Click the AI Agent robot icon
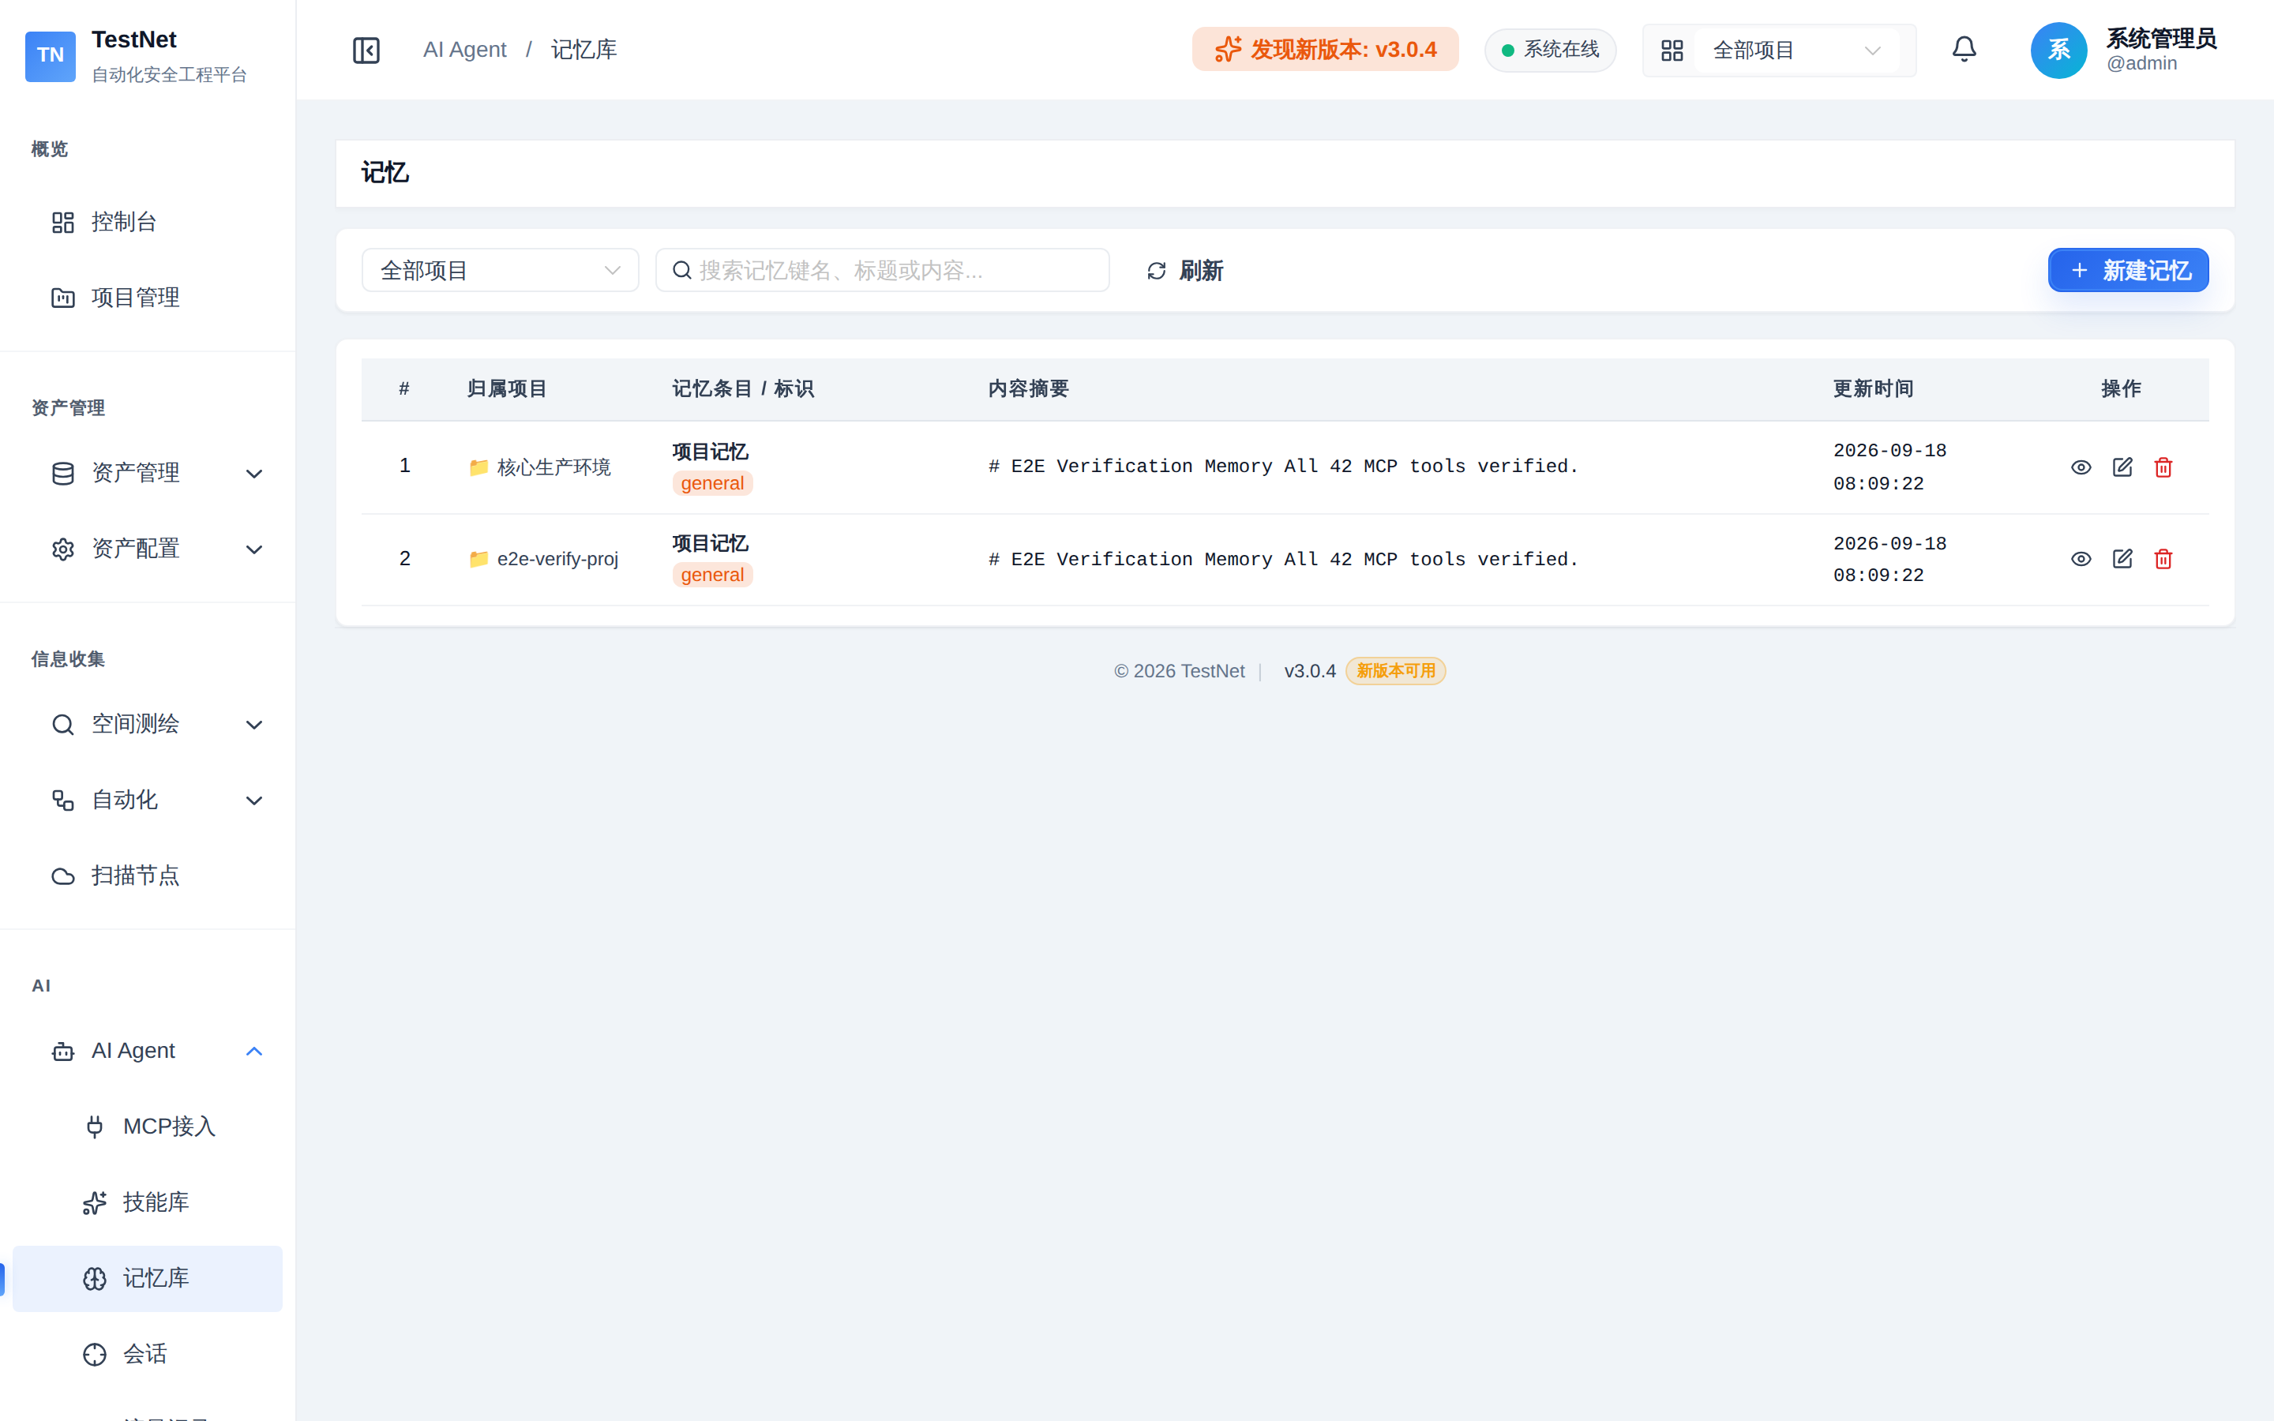 coord(63,1052)
